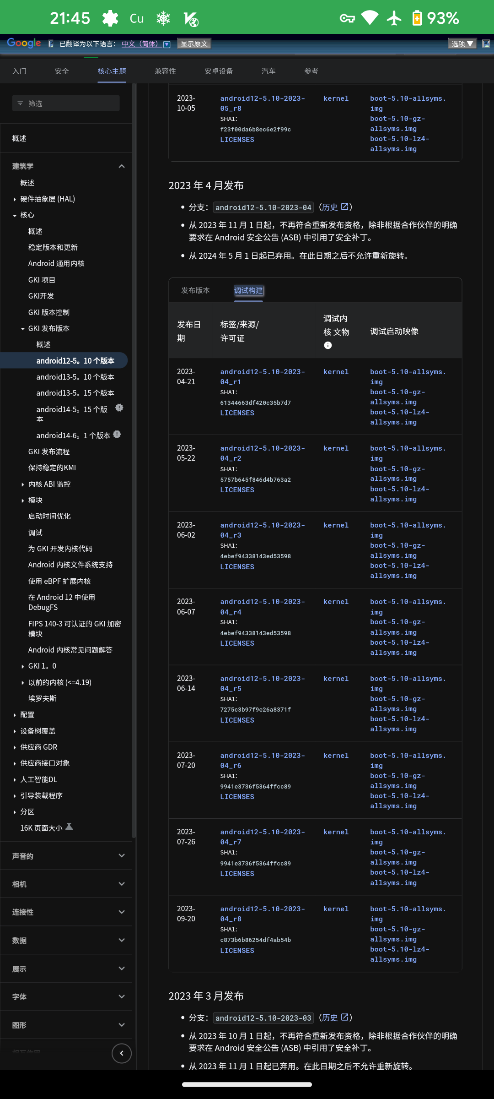
Task: Click badge icon beside android14-5.15 个版本
Action: click(x=119, y=408)
